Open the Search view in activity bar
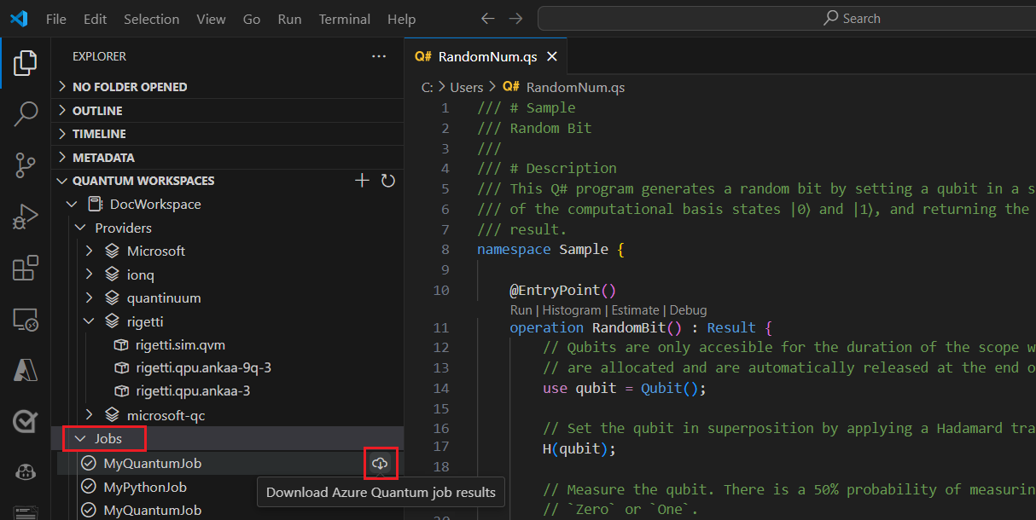Image resolution: width=1036 pixels, height=520 pixels. coord(26,113)
